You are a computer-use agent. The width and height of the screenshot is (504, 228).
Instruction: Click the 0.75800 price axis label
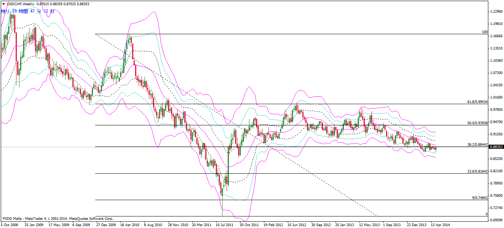pos(496,196)
